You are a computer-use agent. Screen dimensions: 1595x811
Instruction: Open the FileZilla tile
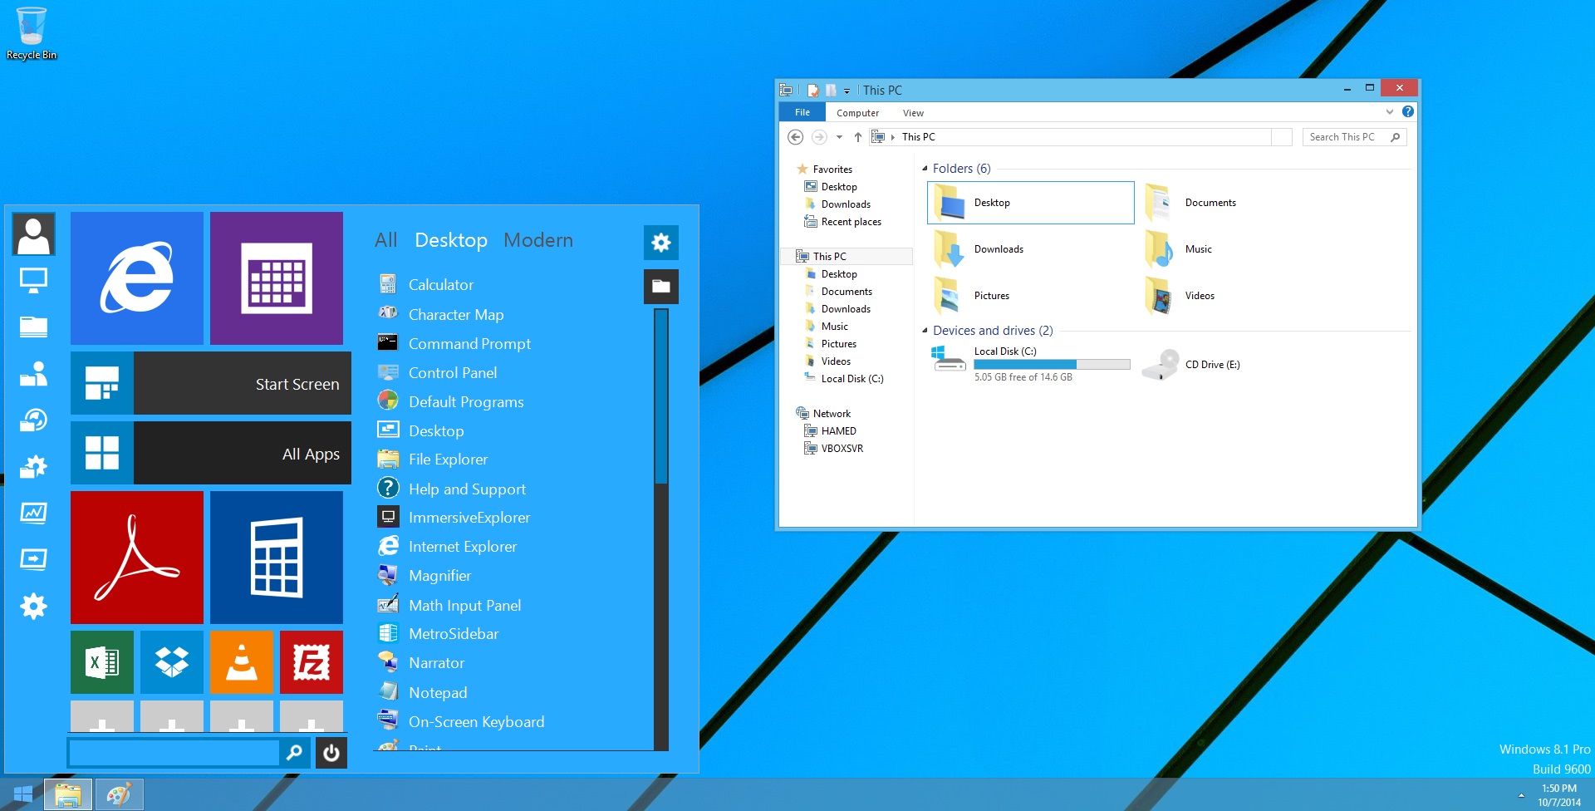312,661
